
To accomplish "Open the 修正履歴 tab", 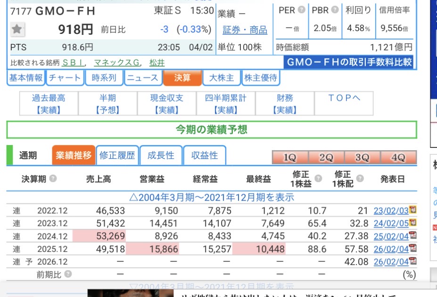I will pos(117,155).
